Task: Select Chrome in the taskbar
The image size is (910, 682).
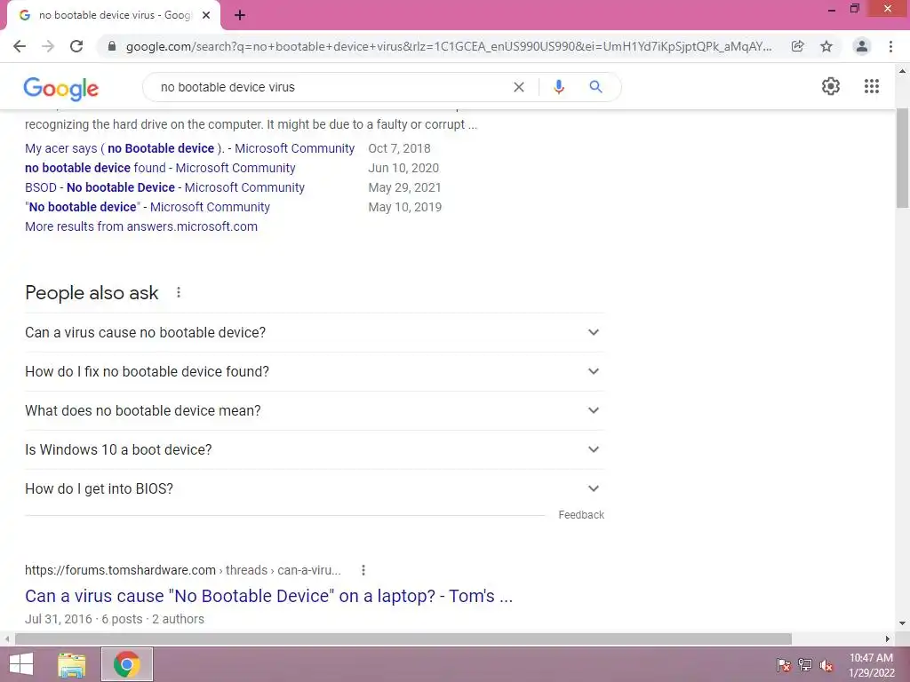Action: (x=127, y=664)
